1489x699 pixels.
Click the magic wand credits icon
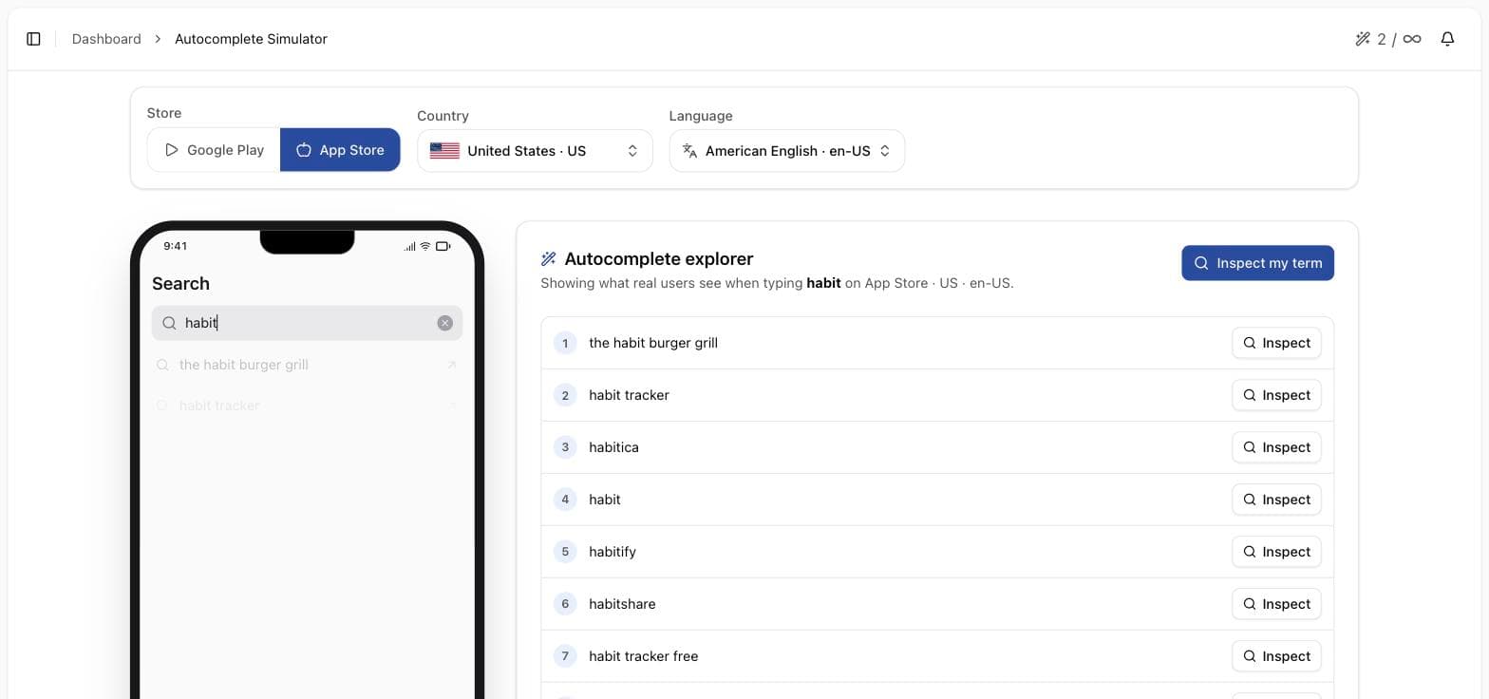pos(1363,39)
